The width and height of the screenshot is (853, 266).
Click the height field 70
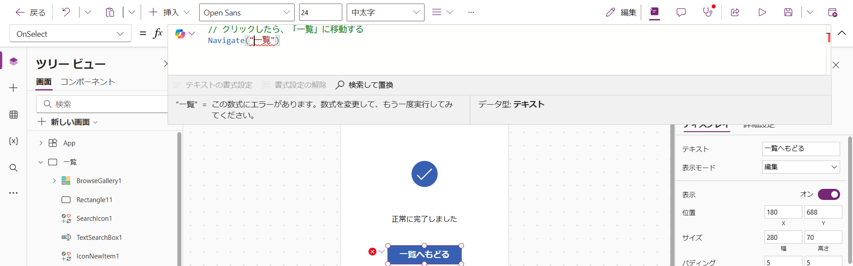coord(823,237)
